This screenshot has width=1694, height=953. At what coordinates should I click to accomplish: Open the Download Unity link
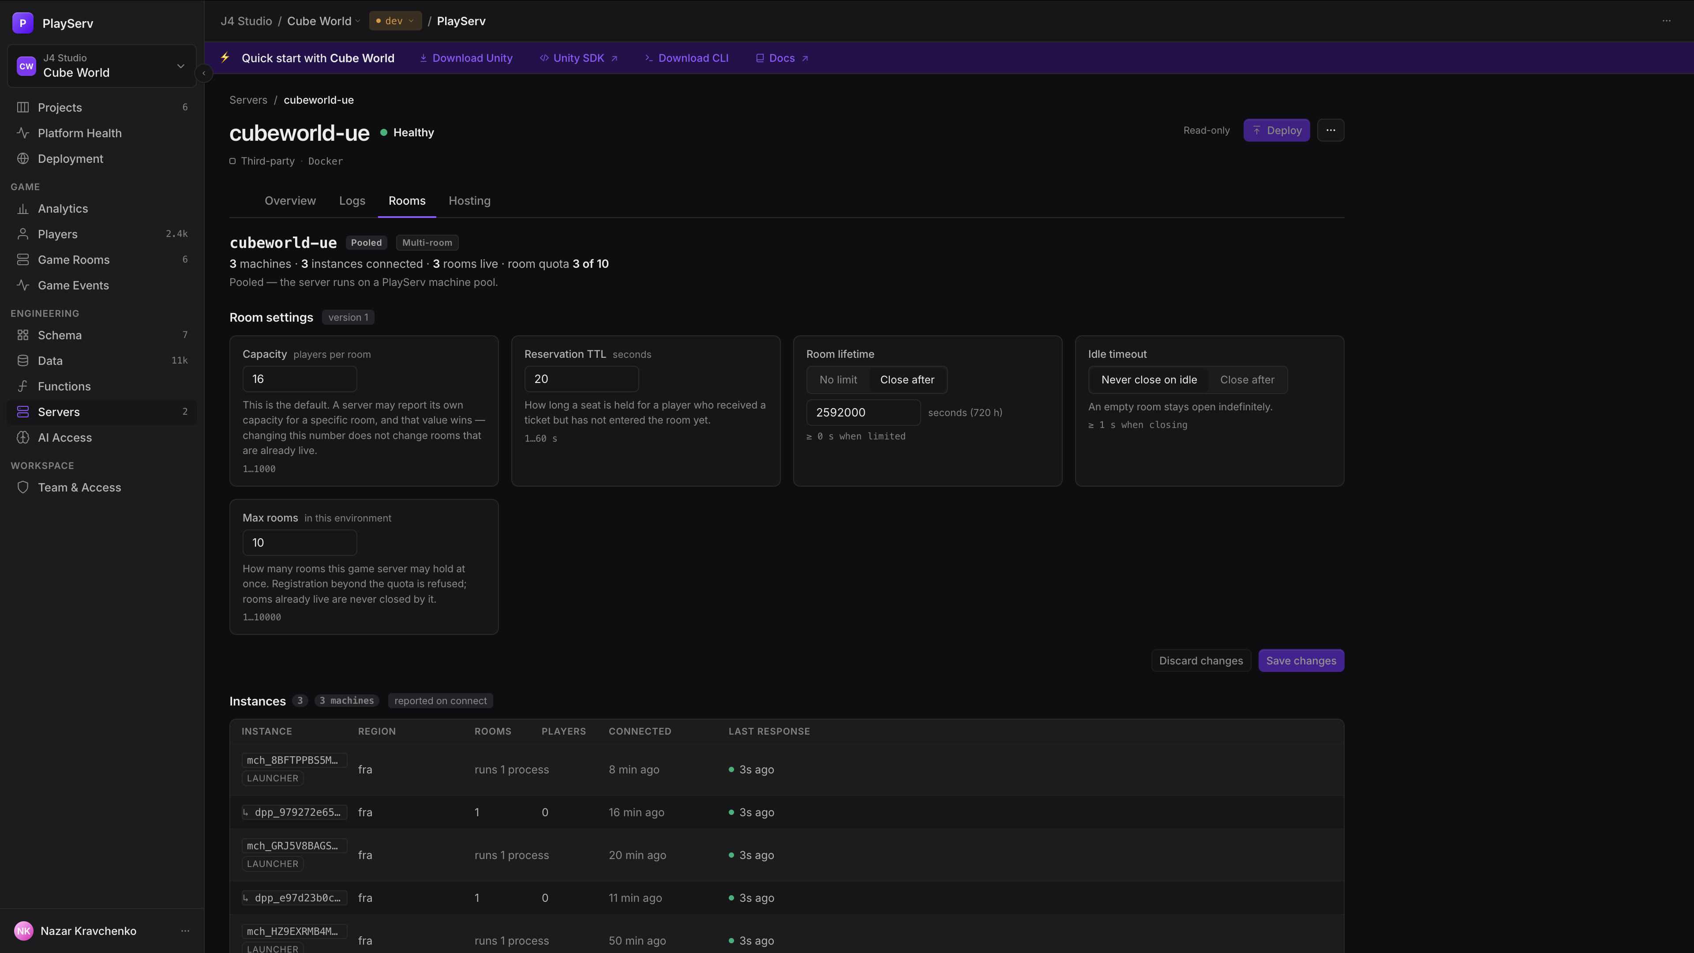(x=466, y=58)
